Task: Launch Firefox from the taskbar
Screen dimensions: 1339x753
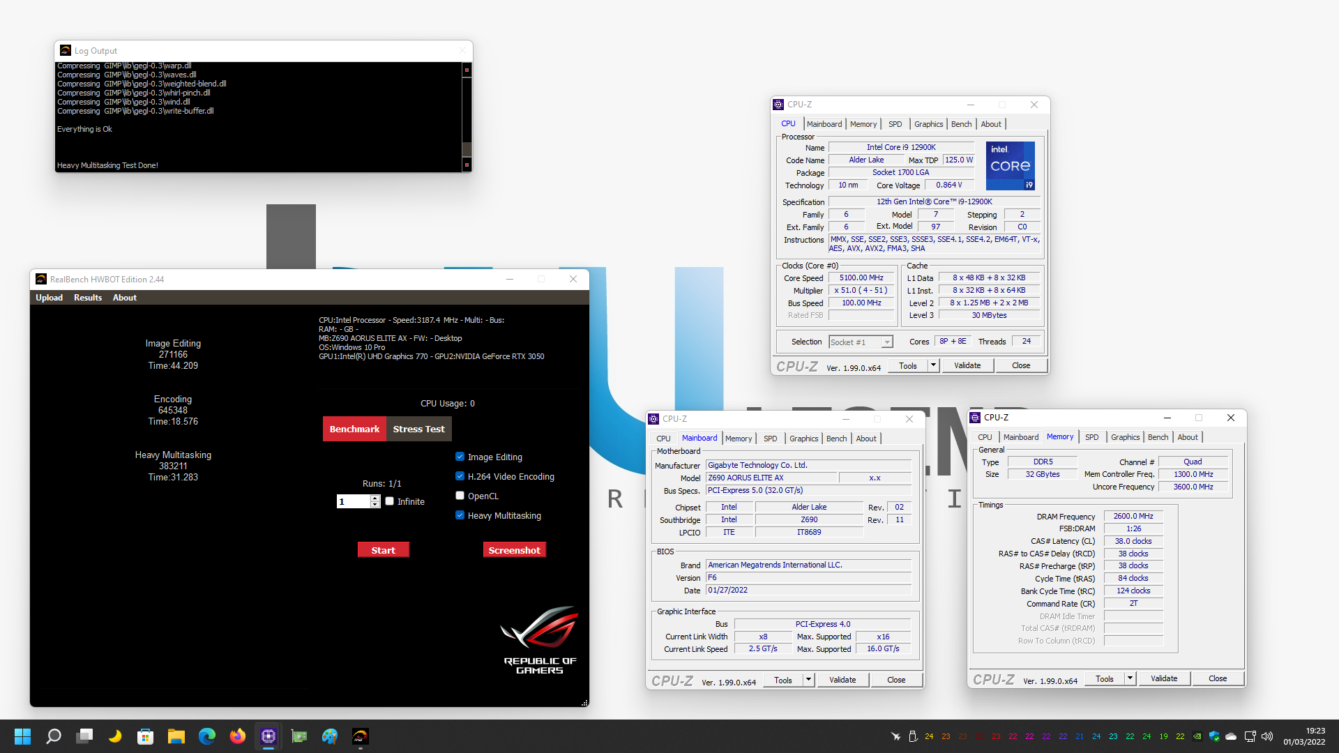Action: tap(238, 736)
